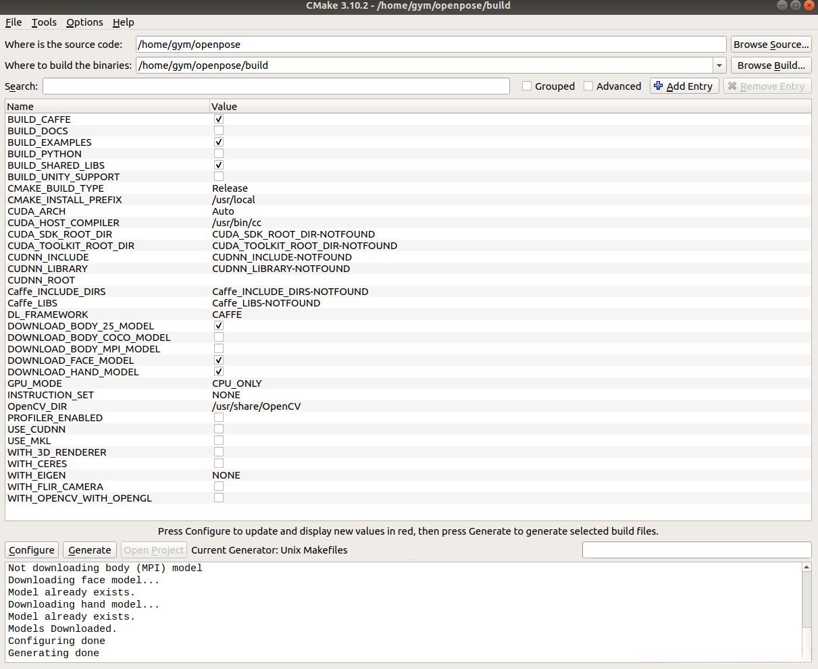Toggle DOWNLOAD_BODY_25_MODEL checkbox

point(219,326)
